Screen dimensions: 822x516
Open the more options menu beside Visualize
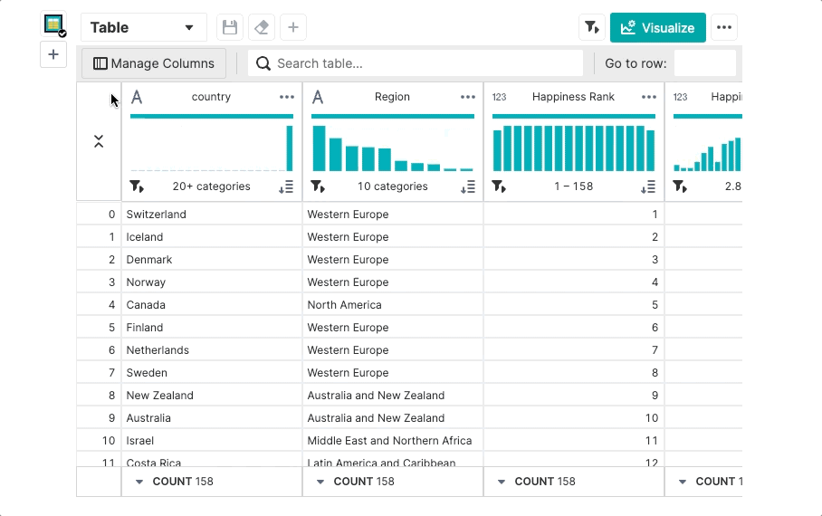(x=723, y=27)
